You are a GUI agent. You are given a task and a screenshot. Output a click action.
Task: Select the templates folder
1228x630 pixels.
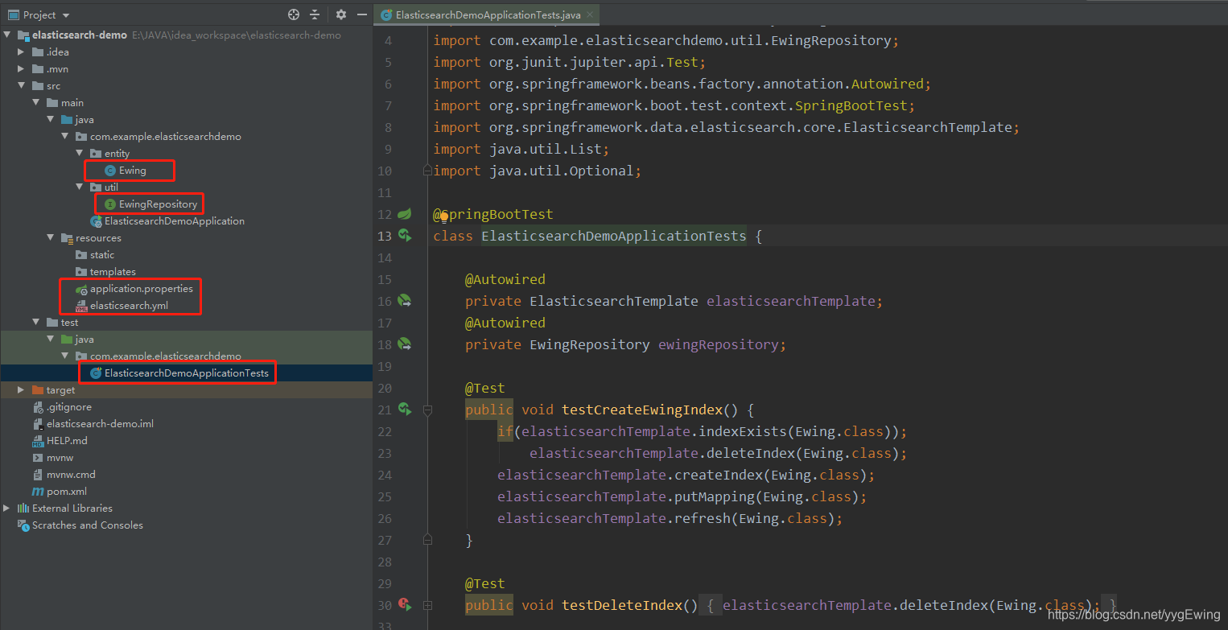(113, 272)
